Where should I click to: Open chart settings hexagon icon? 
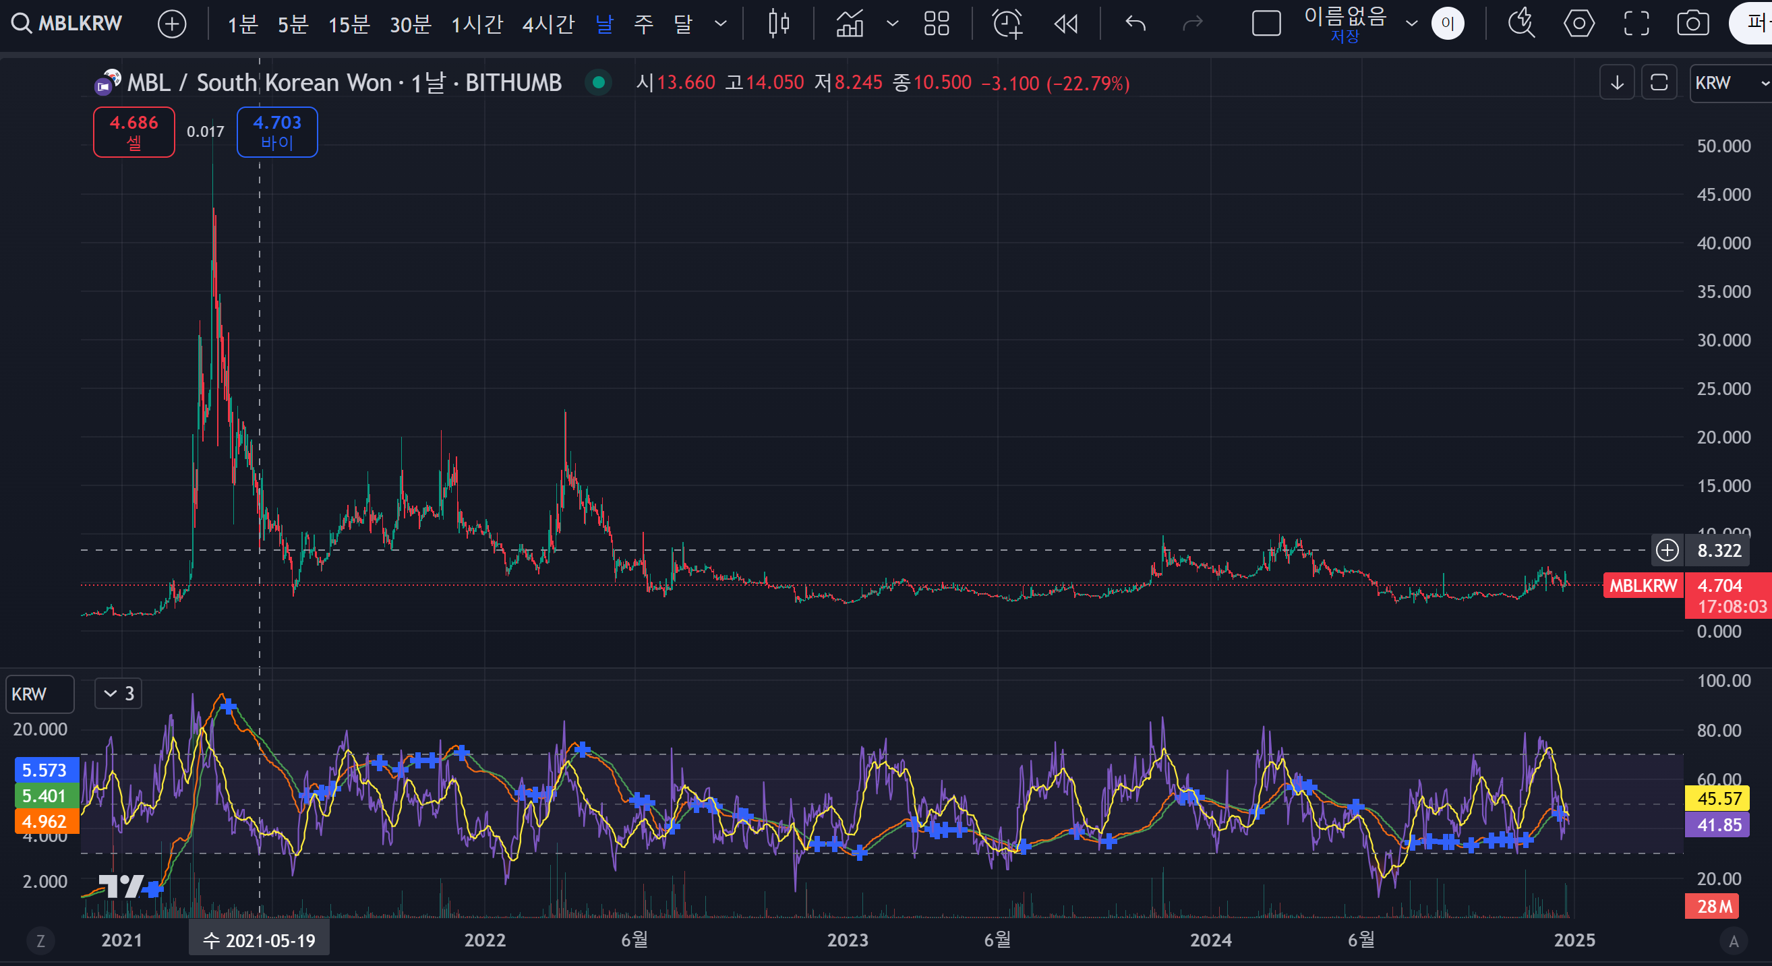tap(1578, 24)
